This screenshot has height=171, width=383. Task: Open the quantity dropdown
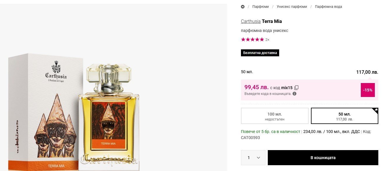tap(253, 158)
